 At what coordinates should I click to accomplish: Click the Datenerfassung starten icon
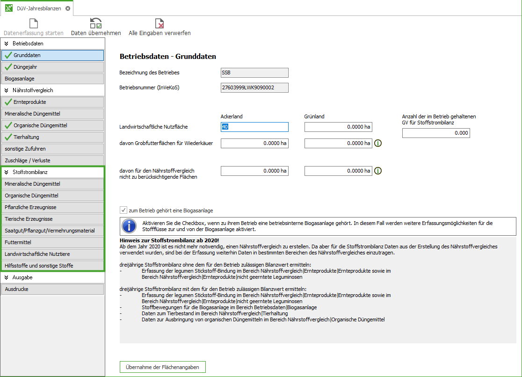click(34, 23)
